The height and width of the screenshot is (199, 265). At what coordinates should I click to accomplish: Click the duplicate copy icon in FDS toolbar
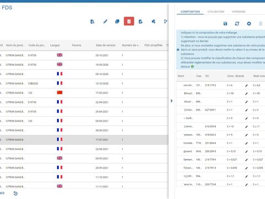tap(117, 22)
